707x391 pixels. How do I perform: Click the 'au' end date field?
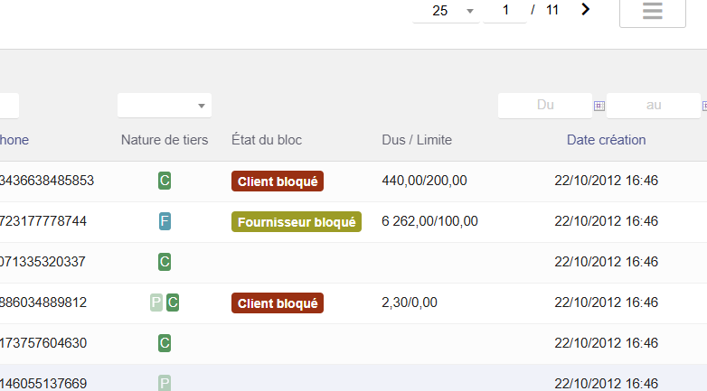point(653,106)
